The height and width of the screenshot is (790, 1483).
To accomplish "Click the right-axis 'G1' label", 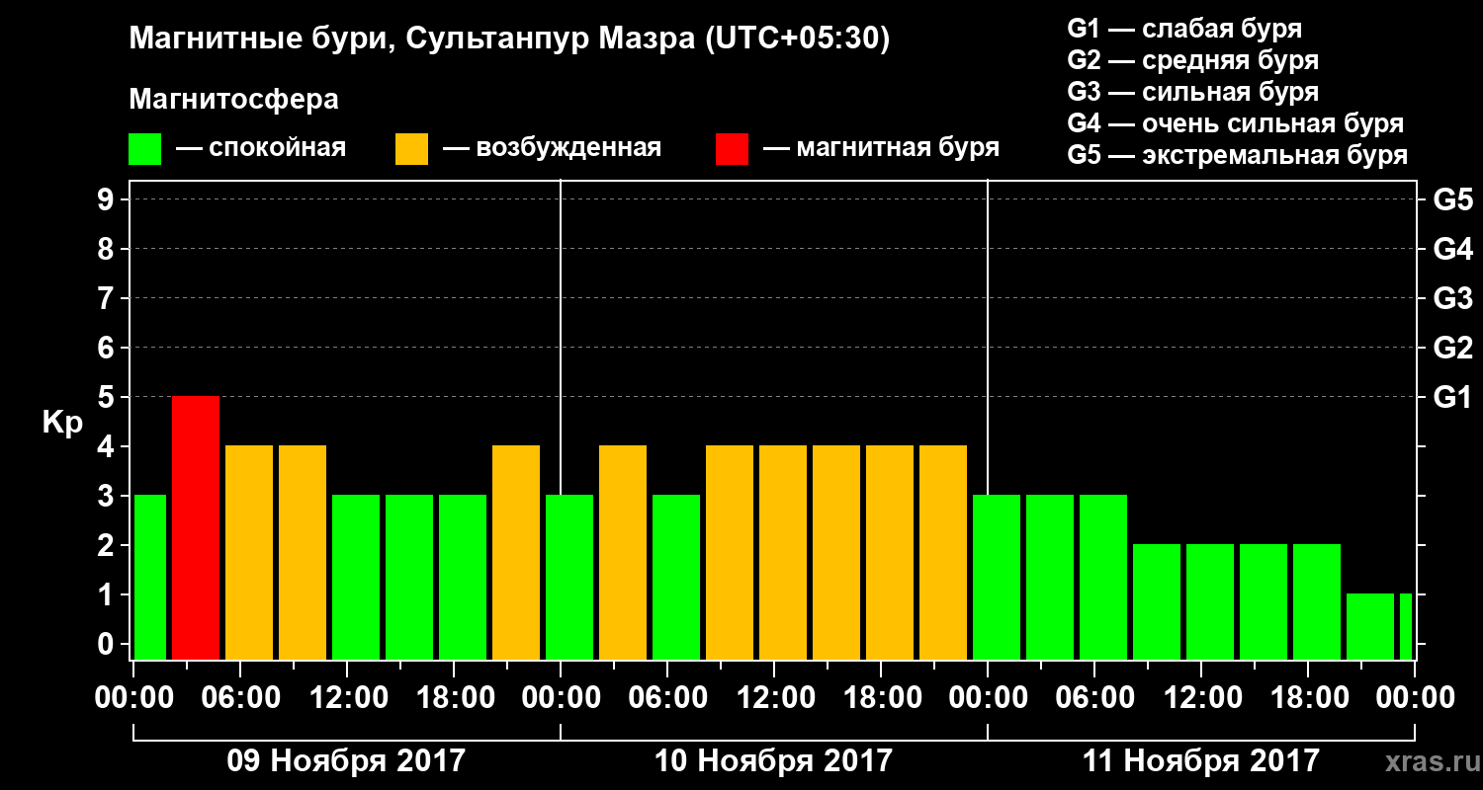I will coord(1452,397).
